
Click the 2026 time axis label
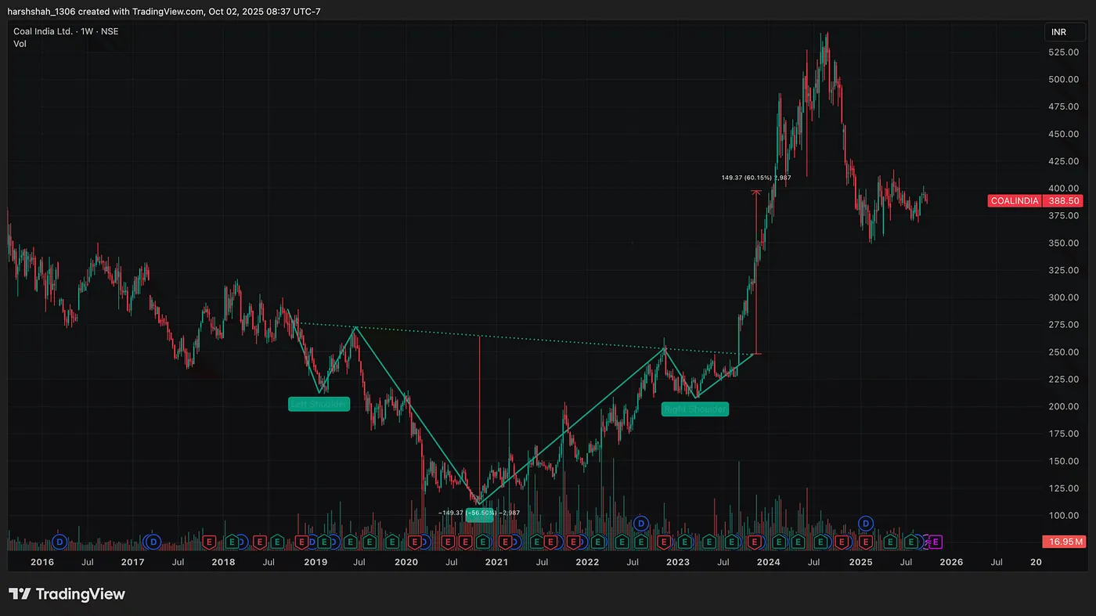click(951, 562)
